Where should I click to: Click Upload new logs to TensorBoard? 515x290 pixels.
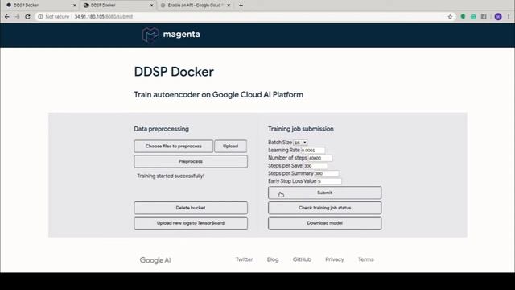pyautogui.click(x=191, y=223)
